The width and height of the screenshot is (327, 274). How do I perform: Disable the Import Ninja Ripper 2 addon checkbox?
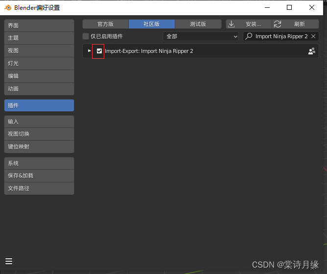pos(99,51)
